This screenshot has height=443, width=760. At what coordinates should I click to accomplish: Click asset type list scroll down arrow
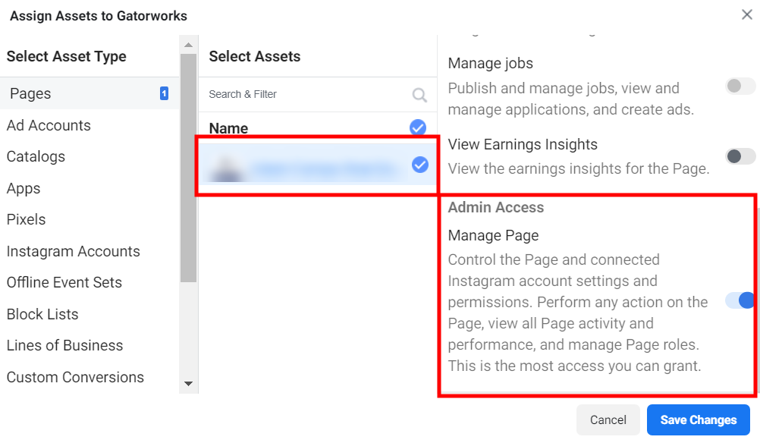189,384
